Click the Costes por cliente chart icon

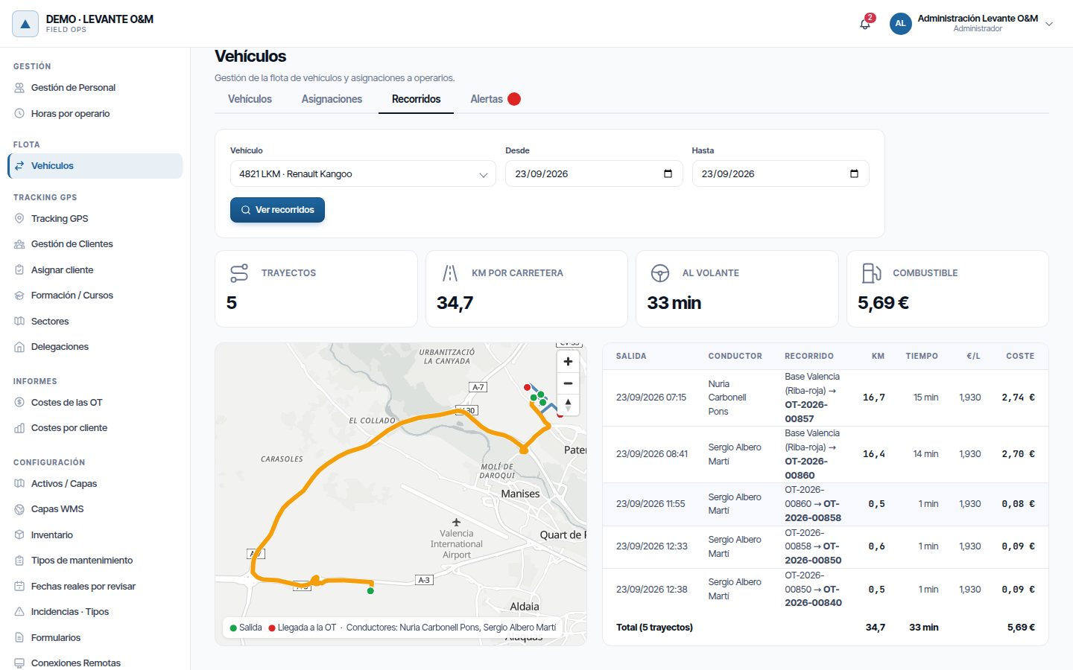pos(19,428)
